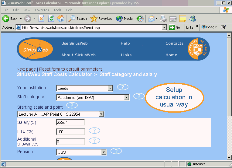Follow the Next page link
Image resolution: width=232 pixels, height=168 pixels.
click(26, 69)
